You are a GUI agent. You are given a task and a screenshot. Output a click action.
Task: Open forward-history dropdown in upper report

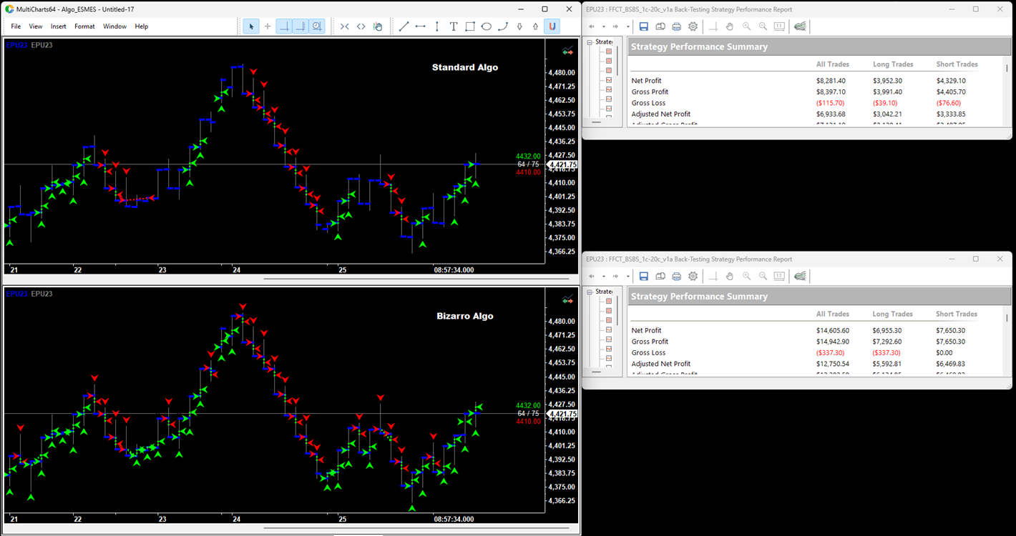pos(627,26)
